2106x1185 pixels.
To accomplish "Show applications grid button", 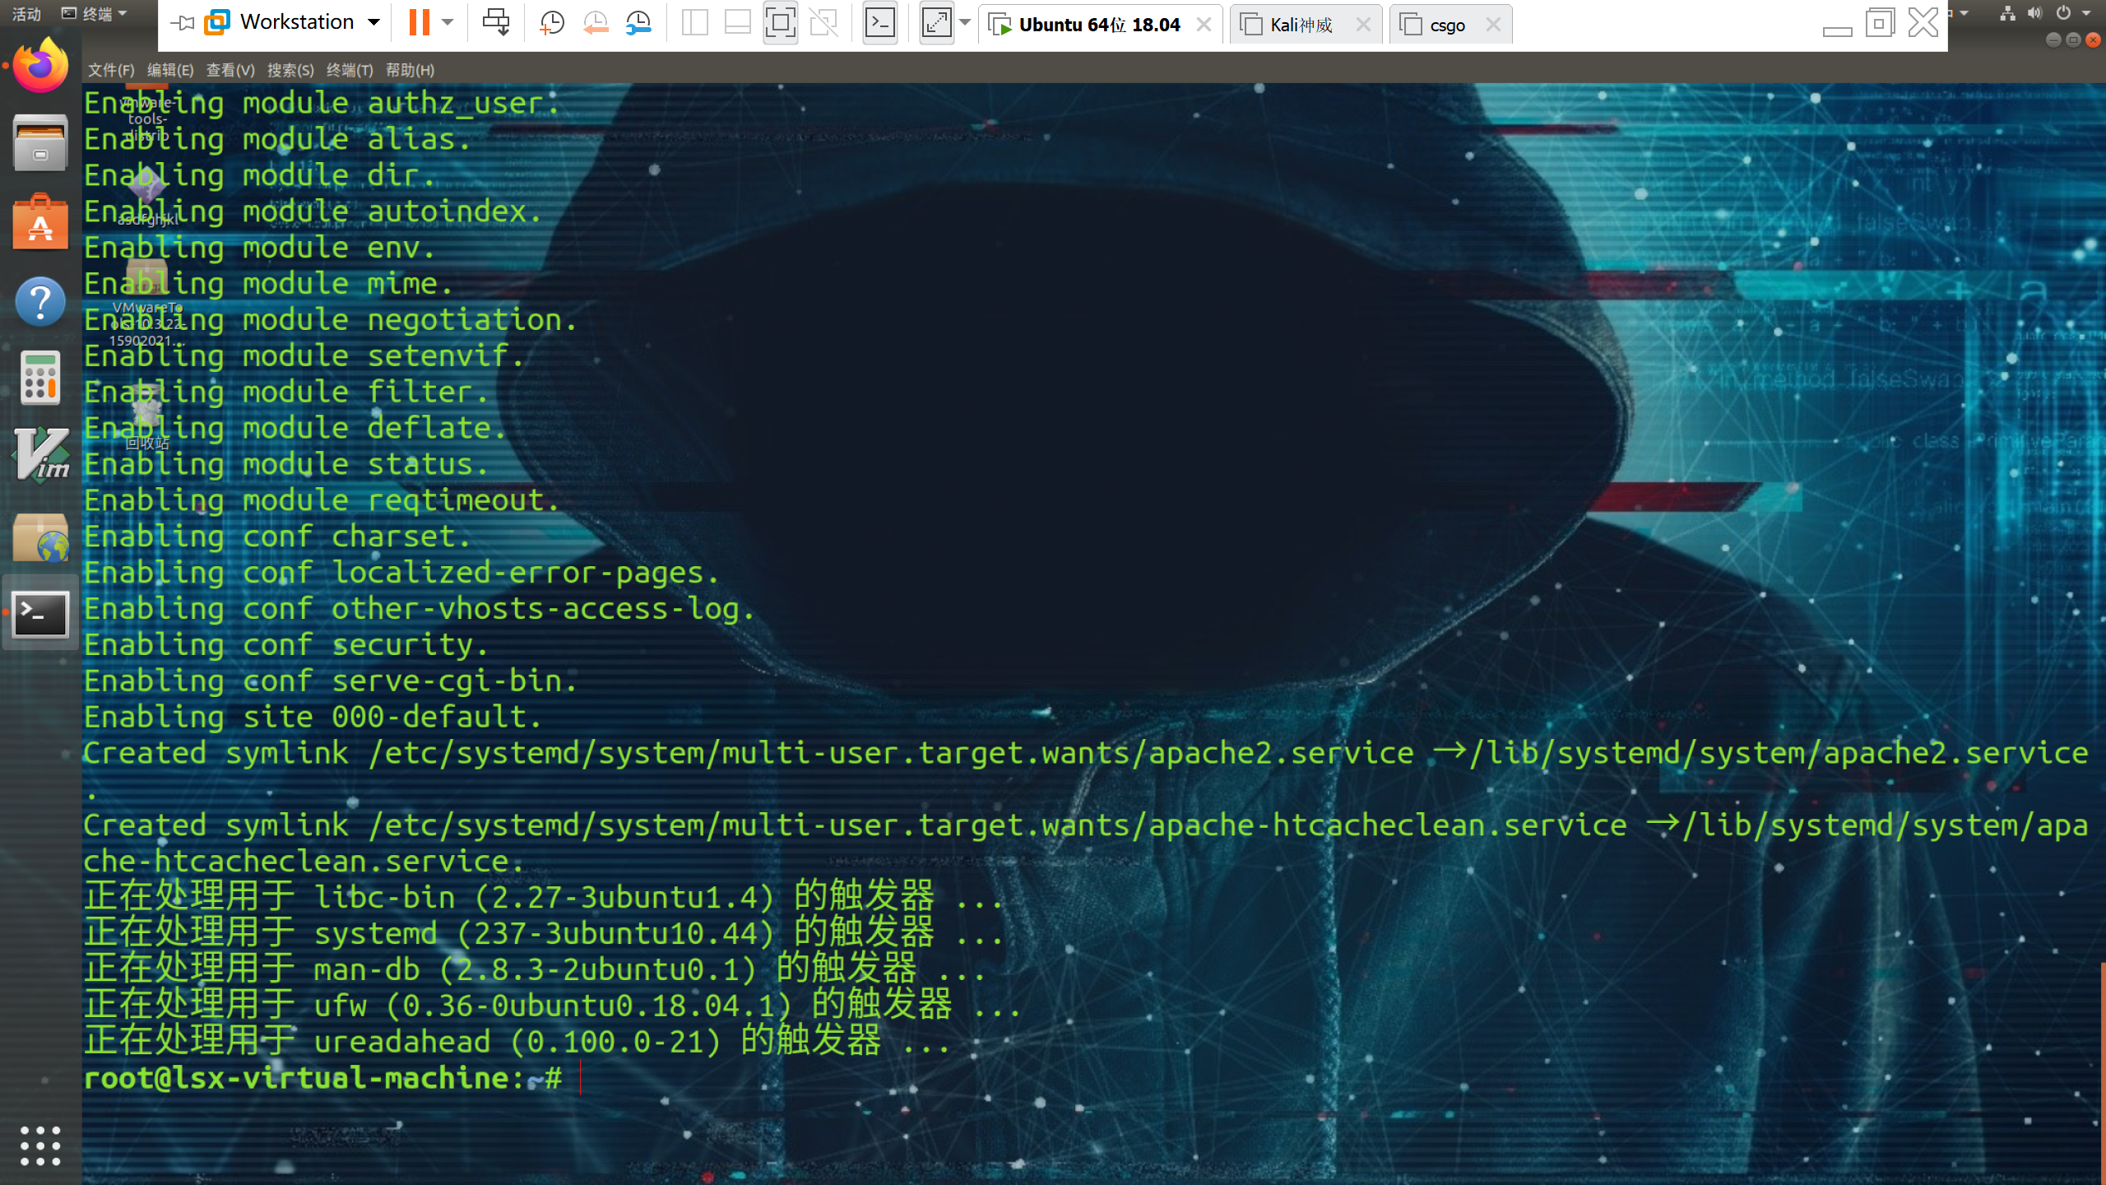I will (40, 1145).
